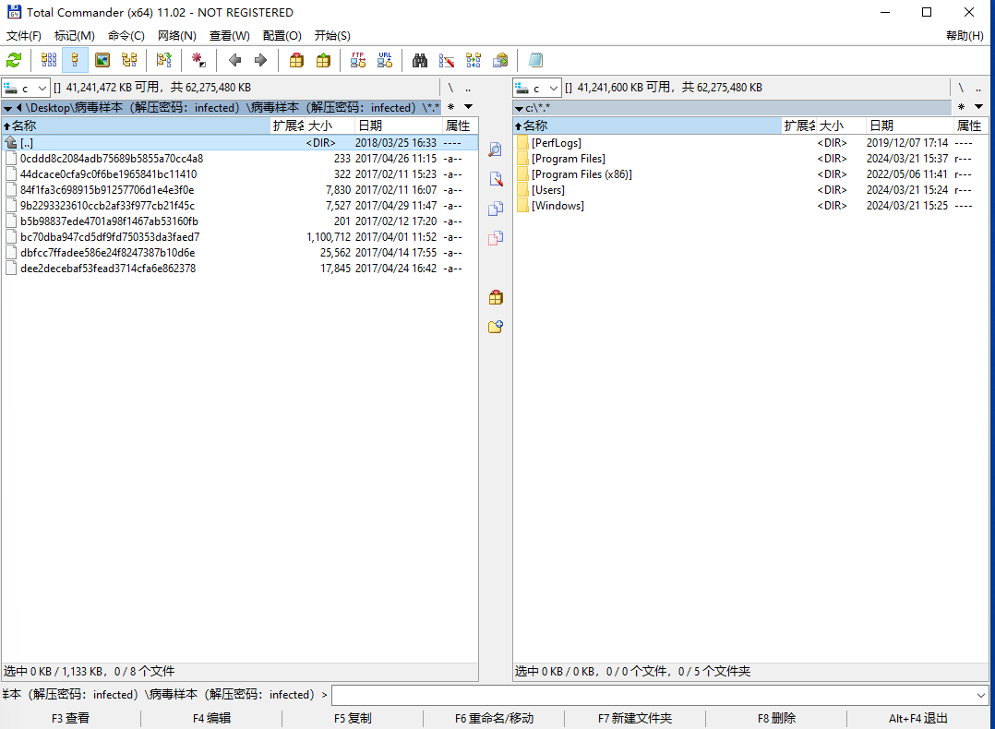Click the F3 查看 button

click(x=70, y=718)
